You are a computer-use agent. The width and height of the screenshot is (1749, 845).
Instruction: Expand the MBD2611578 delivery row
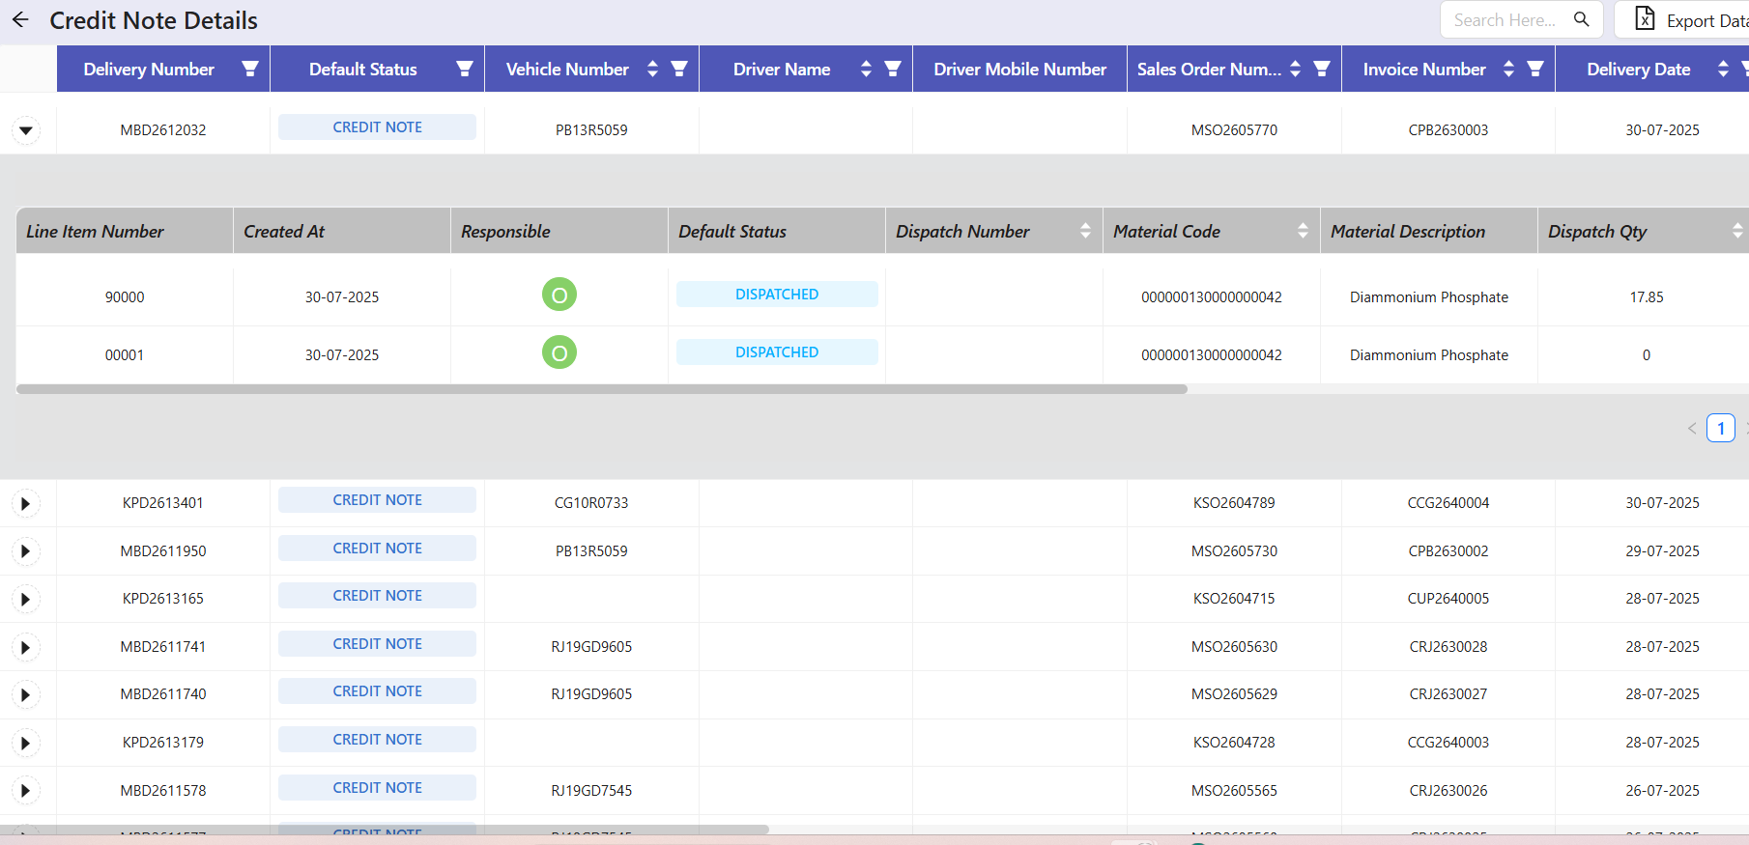[26, 791]
